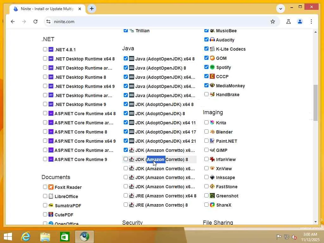Click the Audacity headphones icon
Screen dimensions: 324x243
coord(212,40)
